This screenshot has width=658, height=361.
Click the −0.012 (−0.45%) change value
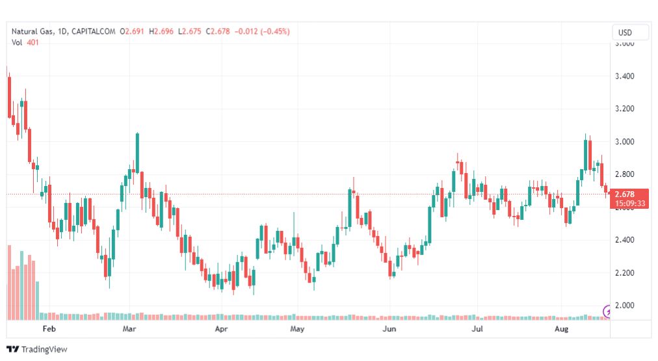tap(262, 31)
